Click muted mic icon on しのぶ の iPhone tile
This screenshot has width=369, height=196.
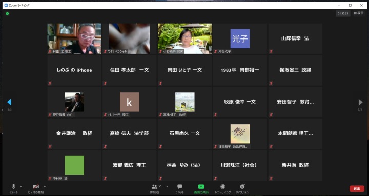tap(50, 83)
